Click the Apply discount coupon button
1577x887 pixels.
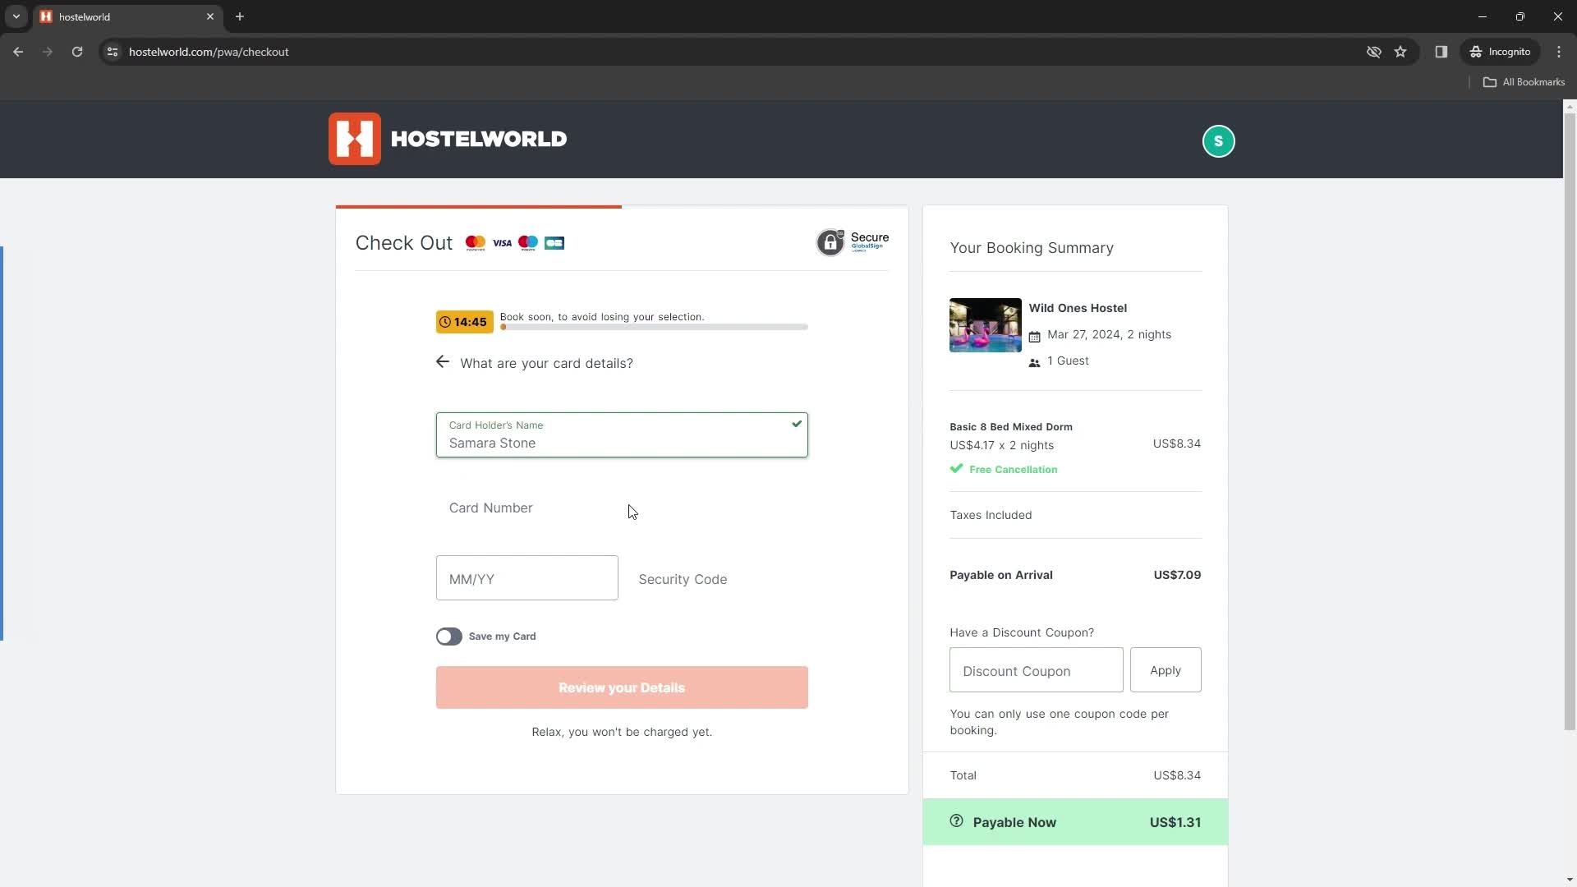click(x=1165, y=669)
